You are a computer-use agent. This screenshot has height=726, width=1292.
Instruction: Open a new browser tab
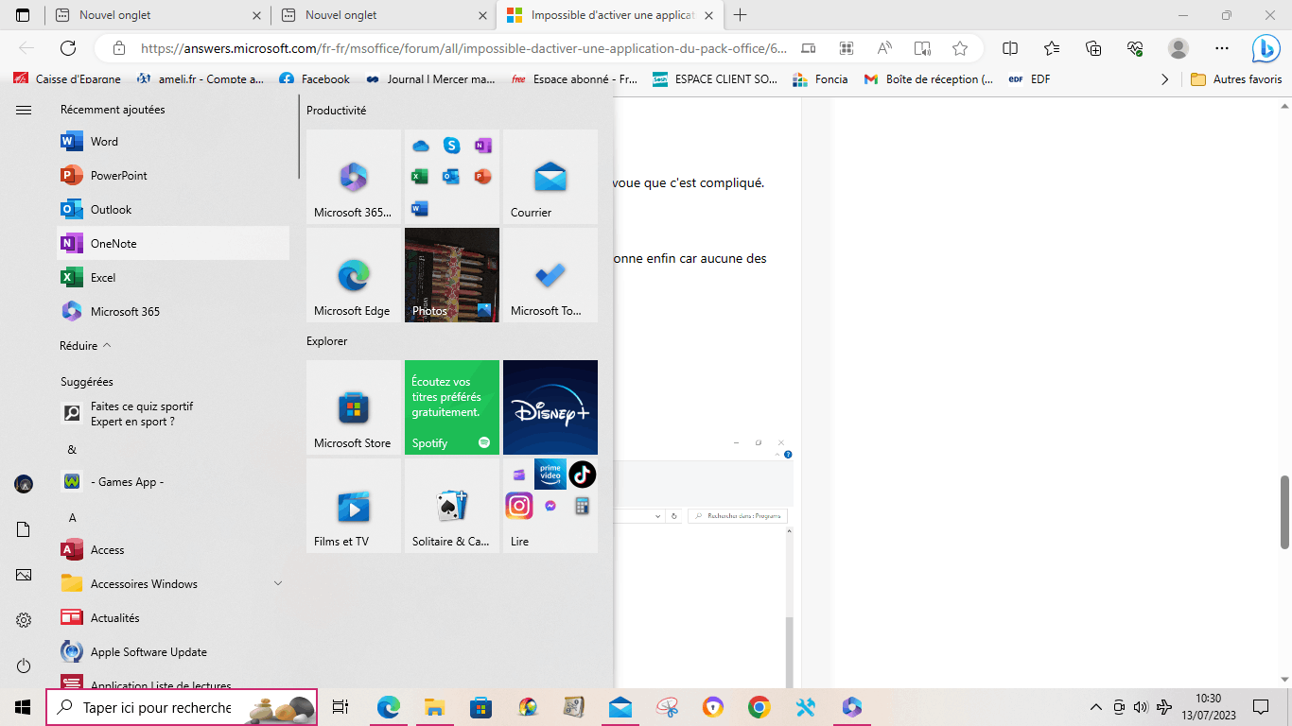[x=741, y=15]
